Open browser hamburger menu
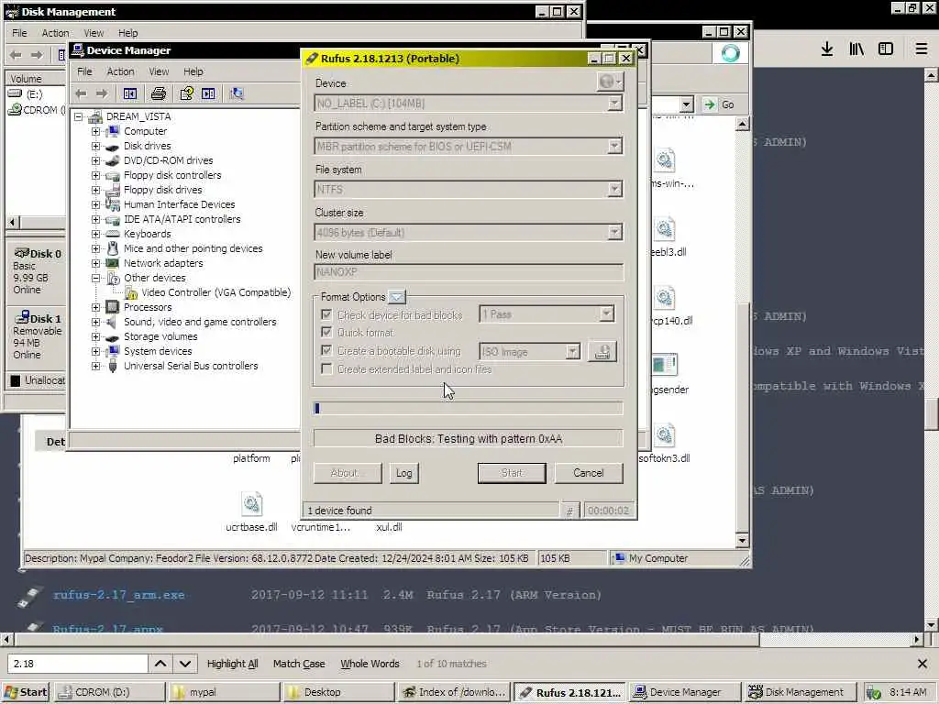This screenshot has width=939, height=704. click(922, 49)
